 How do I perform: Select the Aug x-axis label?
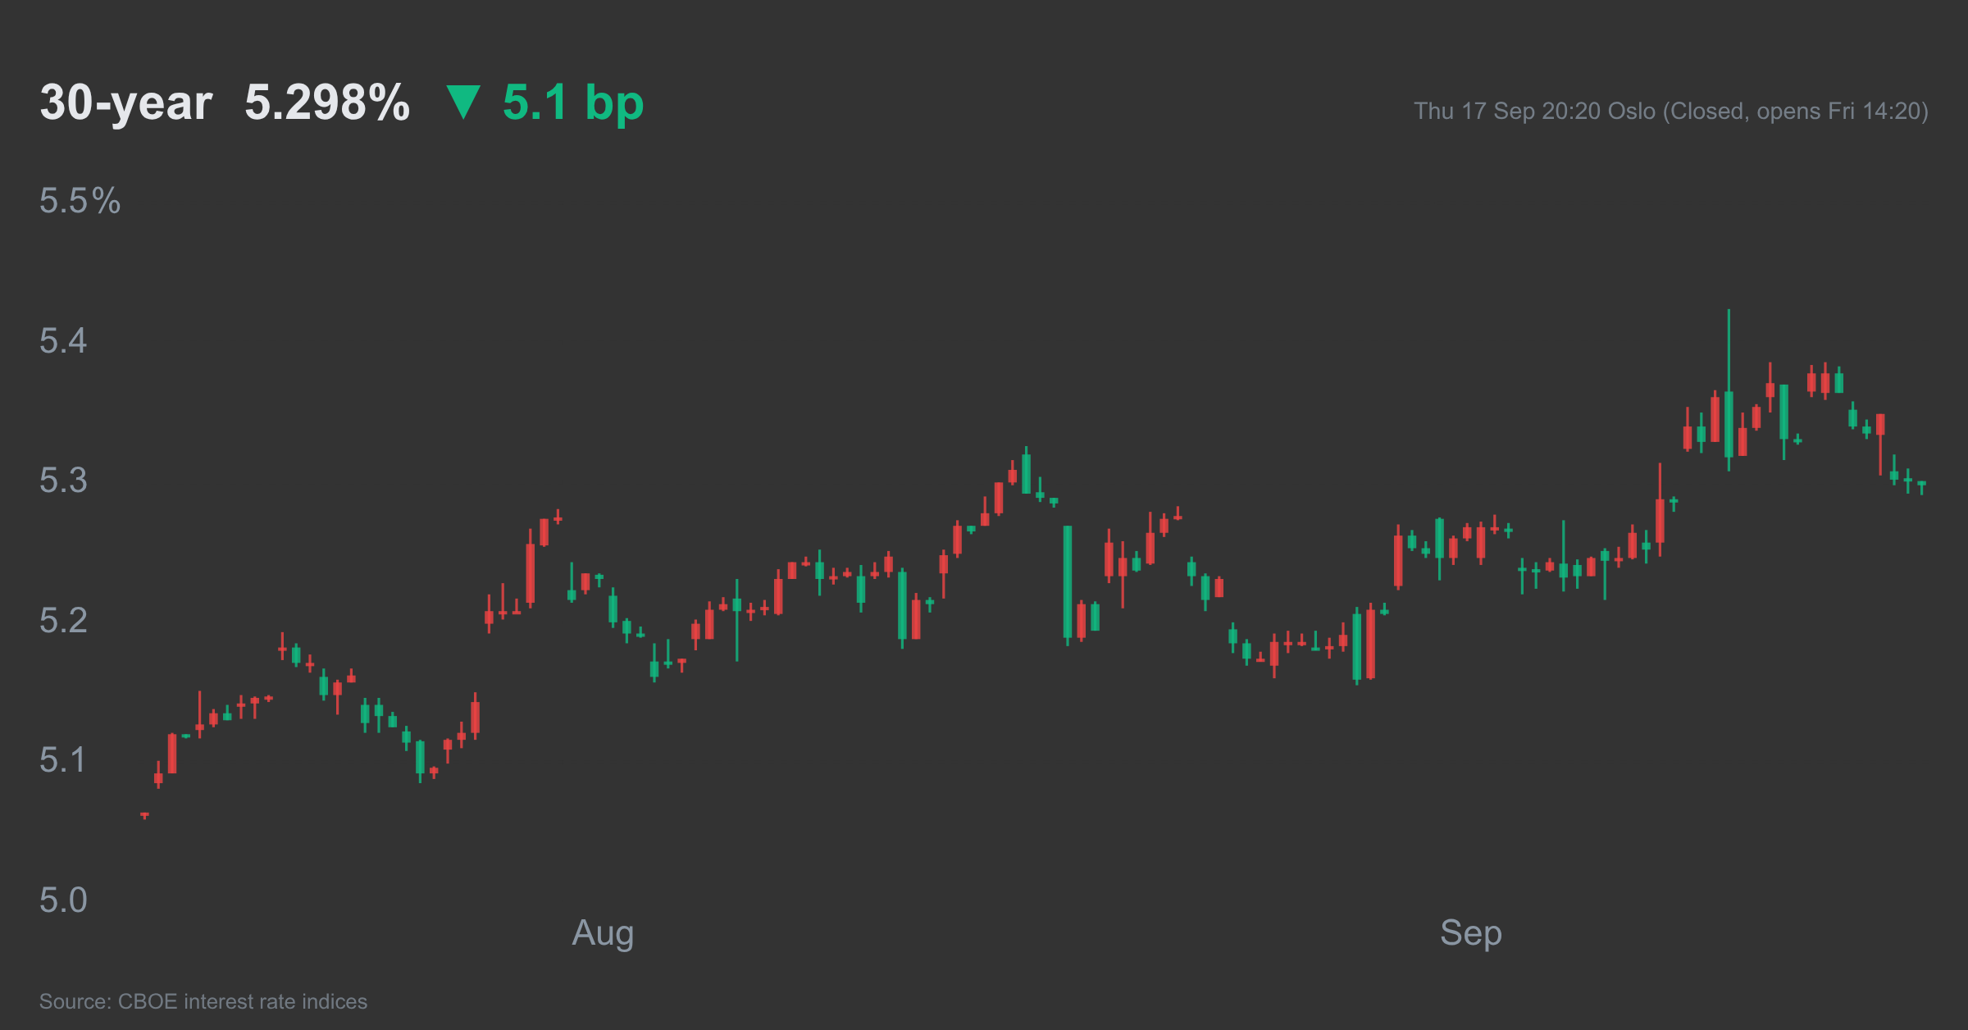603,933
